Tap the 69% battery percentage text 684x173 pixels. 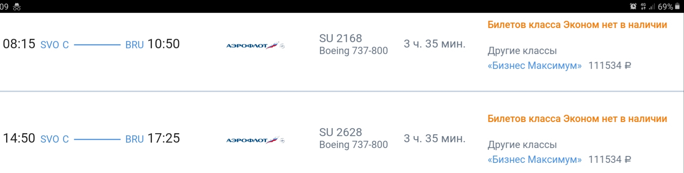point(665,7)
